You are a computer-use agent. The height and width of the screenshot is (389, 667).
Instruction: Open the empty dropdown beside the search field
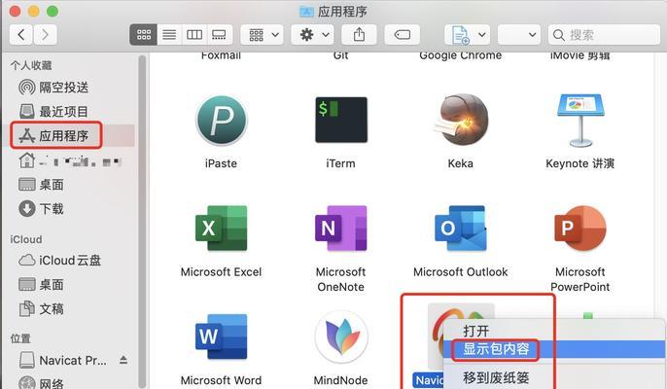pyautogui.click(x=519, y=34)
